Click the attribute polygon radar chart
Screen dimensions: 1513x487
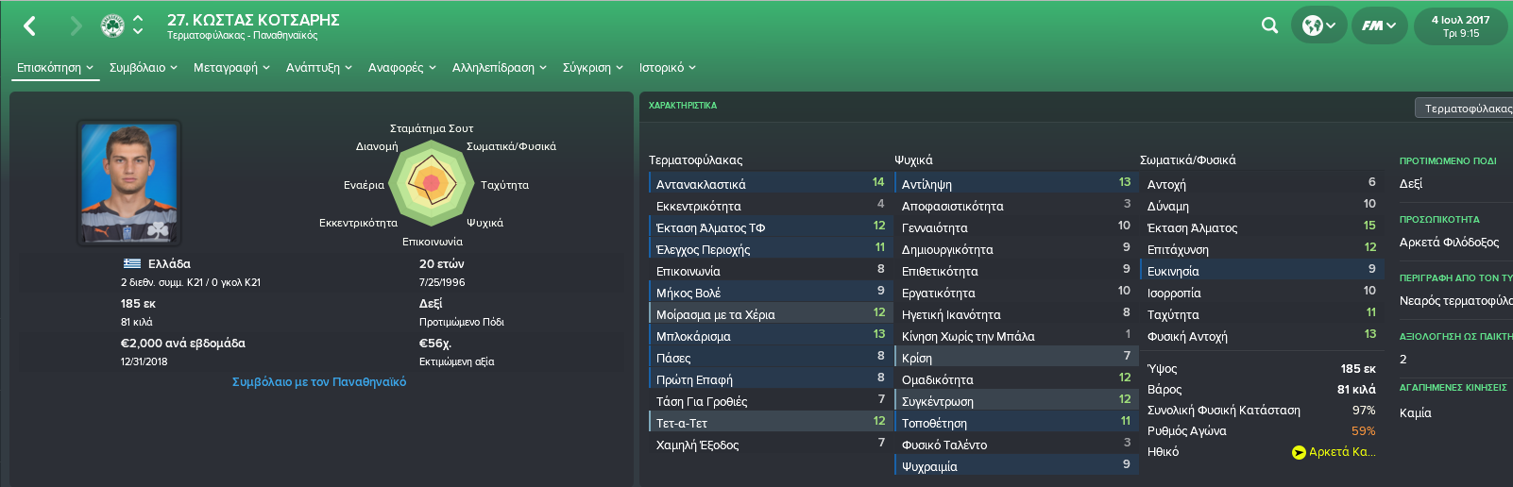click(431, 183)
